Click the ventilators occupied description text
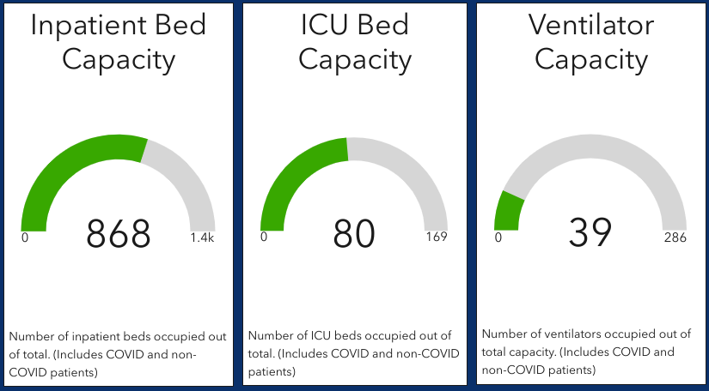The width and height of the screenshot is (709, 391). click(x=586, y=352)
